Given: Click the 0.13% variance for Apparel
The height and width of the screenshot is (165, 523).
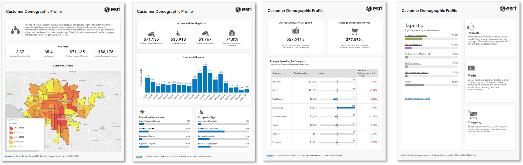Looking at the screenshot, I should pos(374,134).
